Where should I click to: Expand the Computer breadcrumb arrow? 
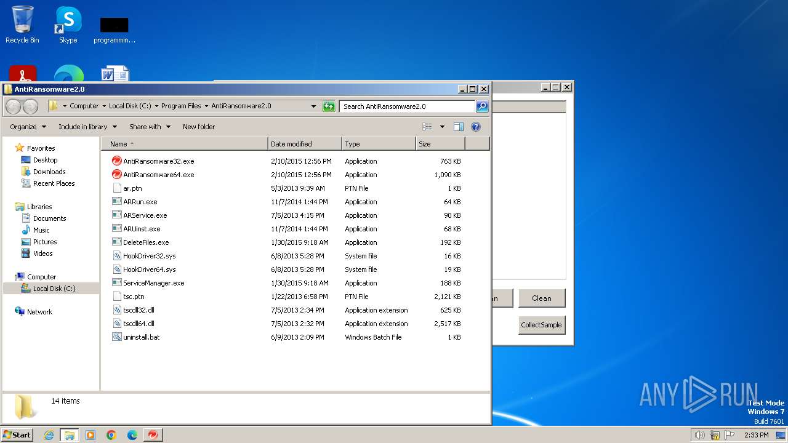click(104, 106)
